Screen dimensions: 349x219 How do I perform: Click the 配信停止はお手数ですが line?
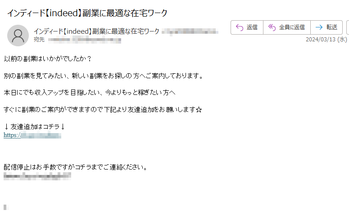[76, 167]
